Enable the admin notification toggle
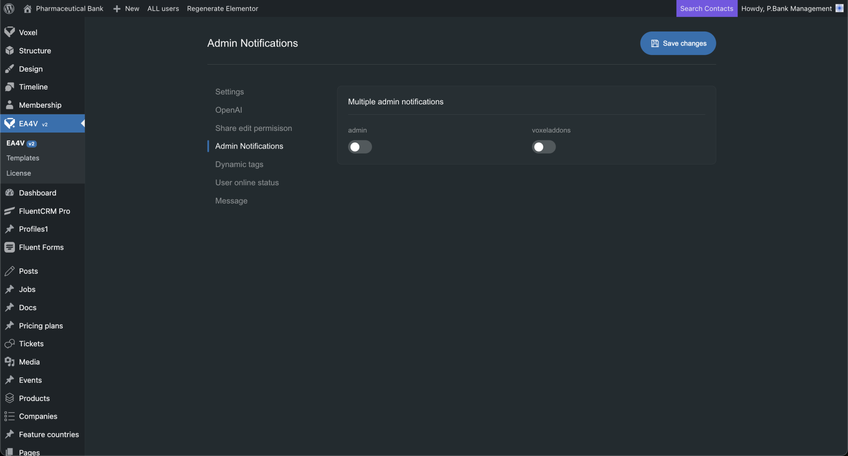This screenshot has width=848, height=456. coord(359,147)
